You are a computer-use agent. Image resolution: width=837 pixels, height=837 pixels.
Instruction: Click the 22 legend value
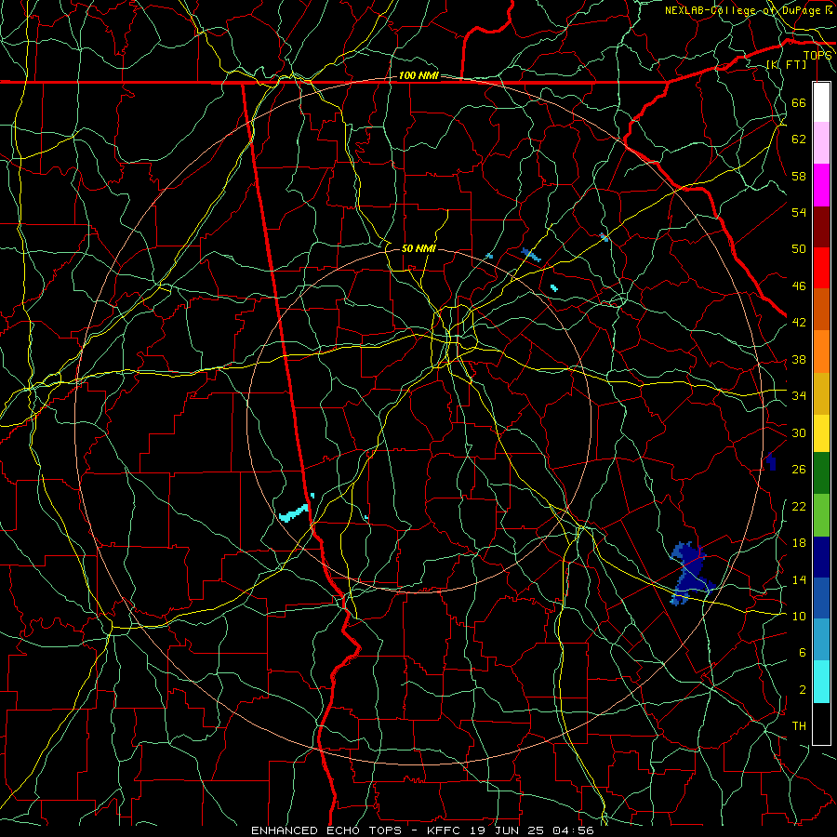(799, 507)
